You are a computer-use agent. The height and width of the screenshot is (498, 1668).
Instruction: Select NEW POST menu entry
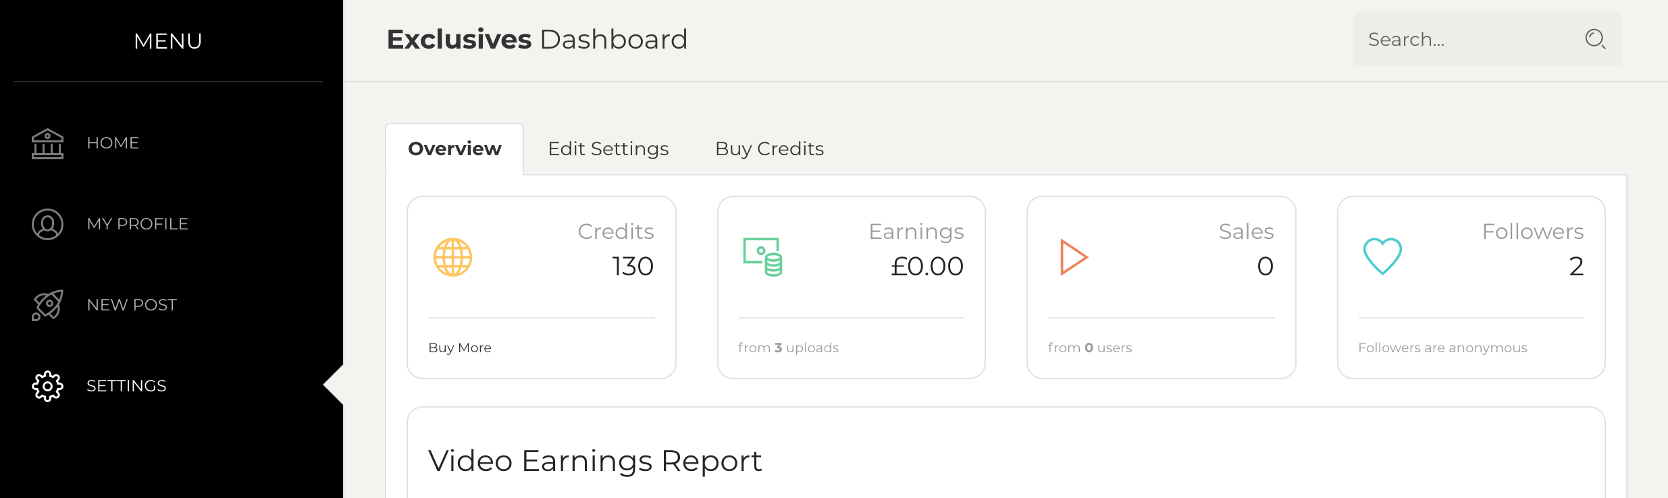(x=132, y=305)
